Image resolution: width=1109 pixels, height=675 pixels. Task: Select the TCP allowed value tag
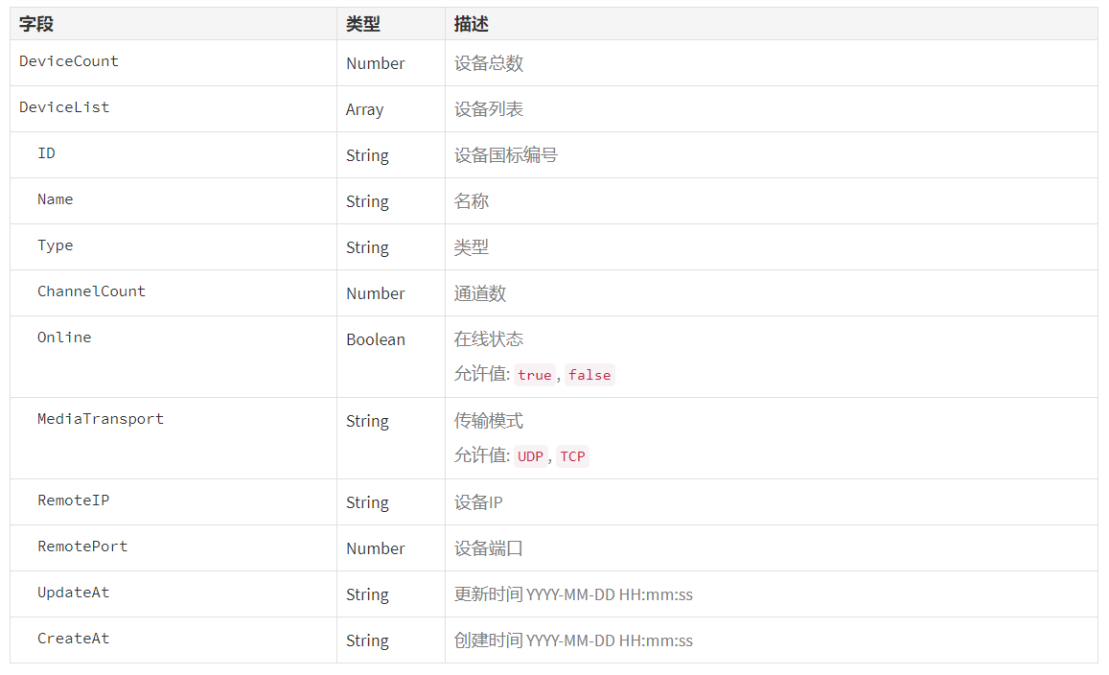point(572,456)
